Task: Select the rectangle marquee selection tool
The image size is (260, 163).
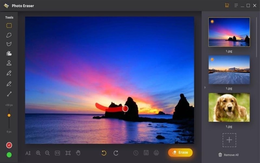Action: point(9,25)
